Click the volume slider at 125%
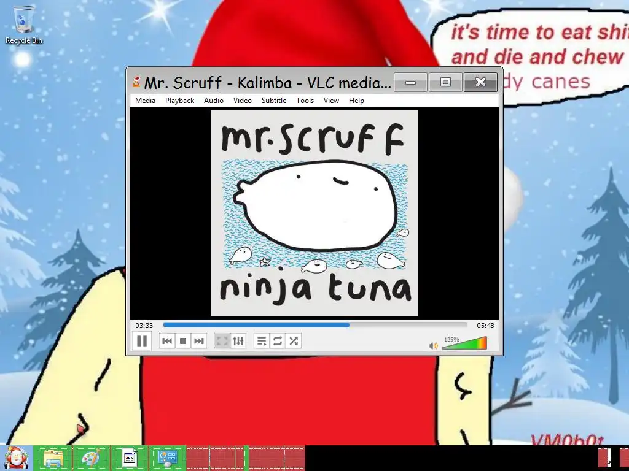Screen dimensions: 629x471 464,343
